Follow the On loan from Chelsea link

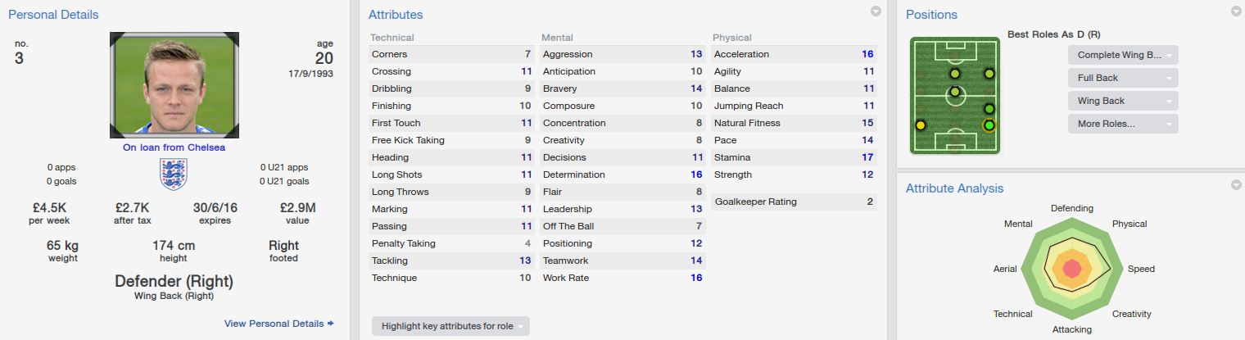(x=174, y=147)
